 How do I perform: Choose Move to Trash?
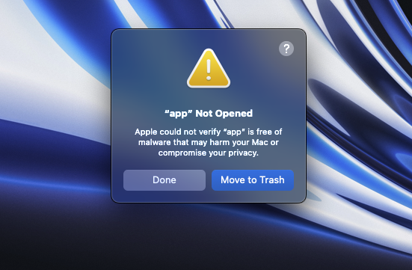253,180
